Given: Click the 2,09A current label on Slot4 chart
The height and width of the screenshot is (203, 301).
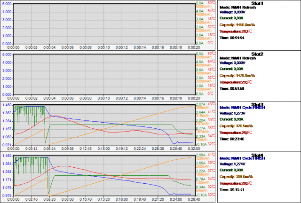Looking at the screenshot, I should pyautogui.click(x=201, y=155).
